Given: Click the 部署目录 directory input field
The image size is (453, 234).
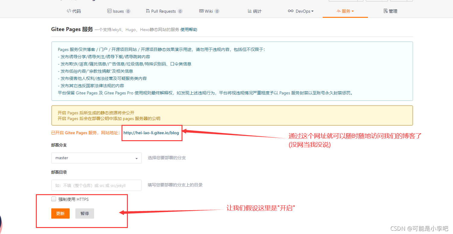Looking at the screenshot, I should [x=97, y=185].
